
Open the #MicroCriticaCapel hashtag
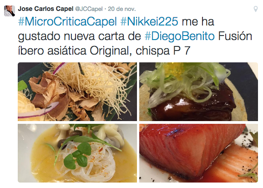pos(67,22)
